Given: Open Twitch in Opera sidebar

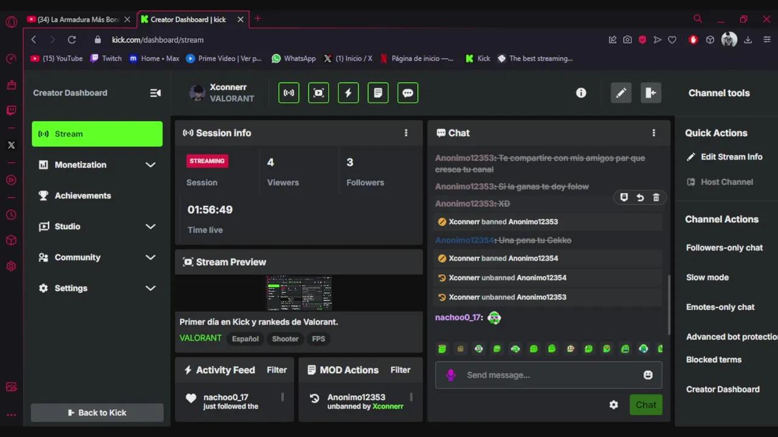Looking at the screenshot, I should point(11,110).
